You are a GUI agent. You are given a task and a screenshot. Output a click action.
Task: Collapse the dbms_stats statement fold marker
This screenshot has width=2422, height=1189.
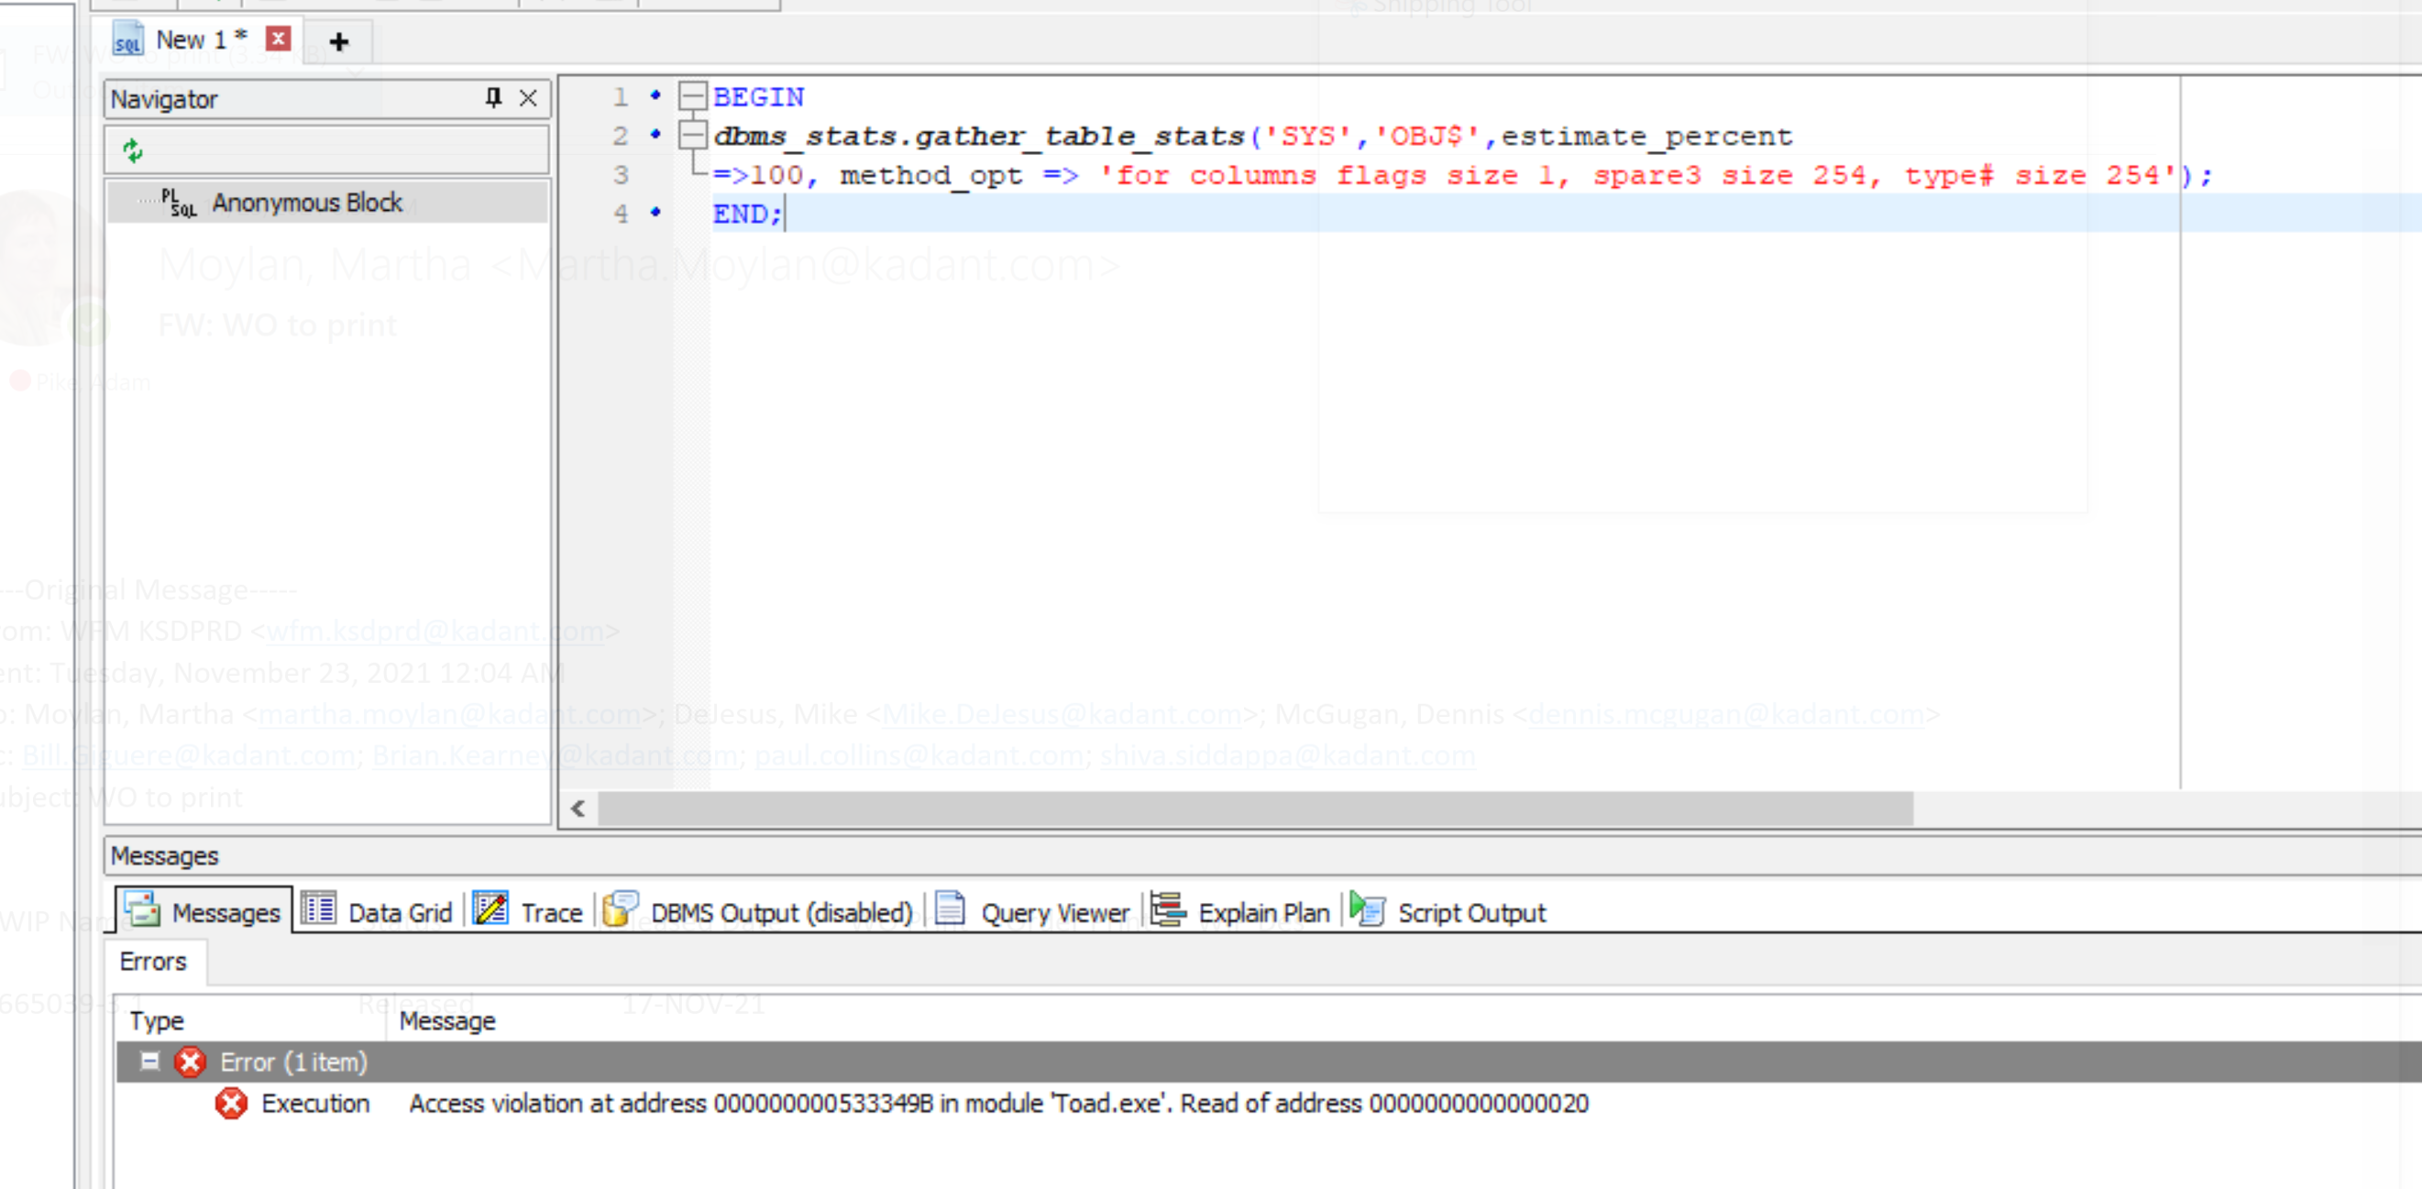point(693,136)
